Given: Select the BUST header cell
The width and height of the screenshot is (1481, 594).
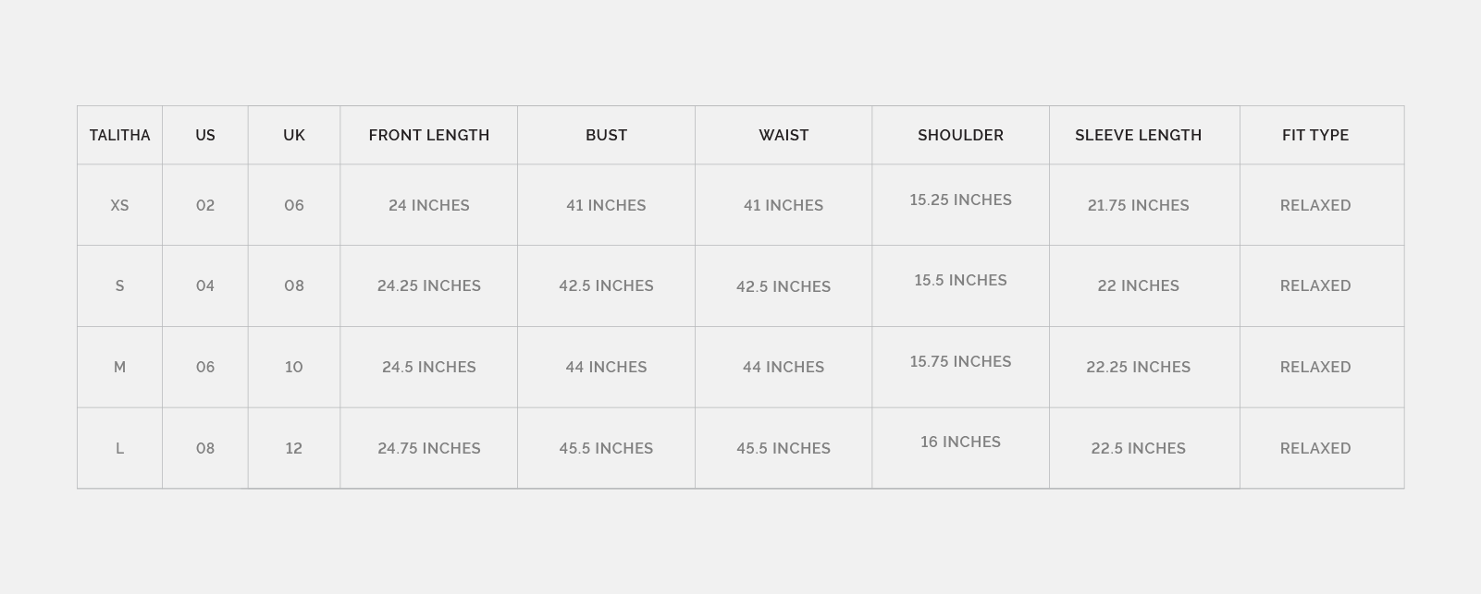Looking at the screenshot, I should click(606, 135).
